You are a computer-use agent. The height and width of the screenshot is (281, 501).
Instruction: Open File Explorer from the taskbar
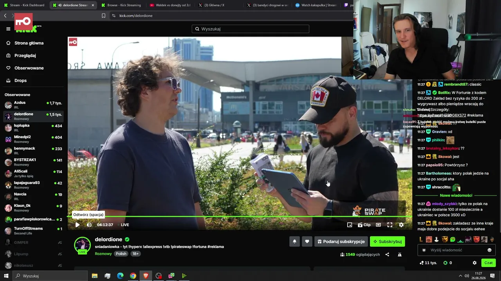(95, 276)
